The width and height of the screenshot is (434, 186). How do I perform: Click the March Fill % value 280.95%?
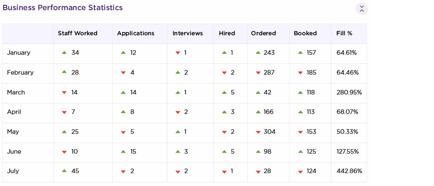click(x=349, y=92)
